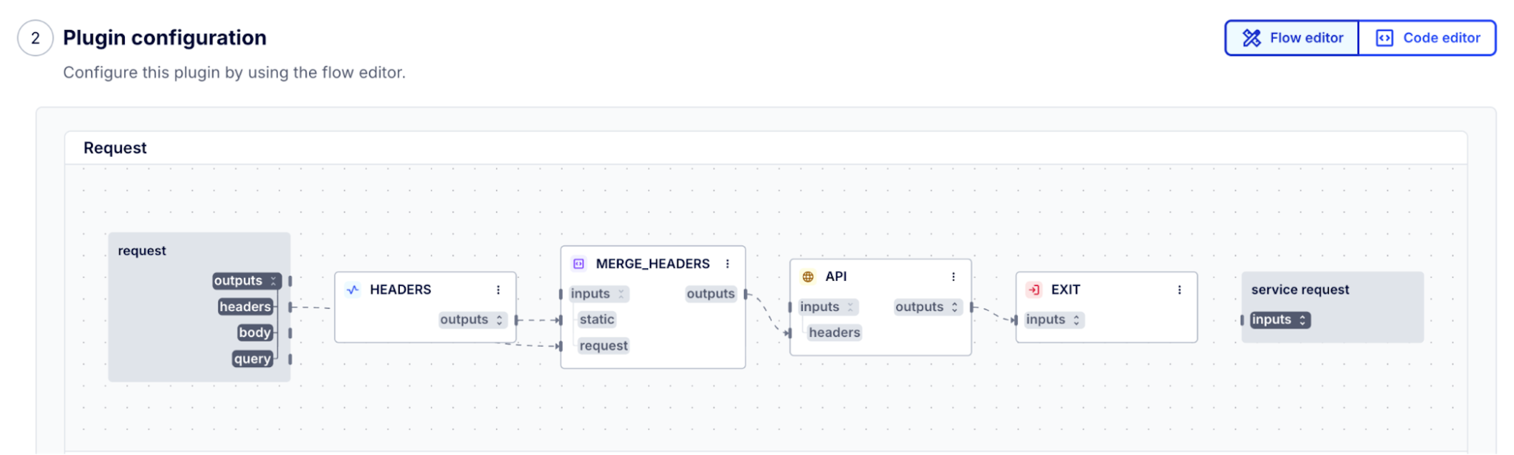Screen dimensions: 1514x455
Task: Click the MERGE_HEADERS node purple icon
Action: pyautogui.click(x=579, y=264)
